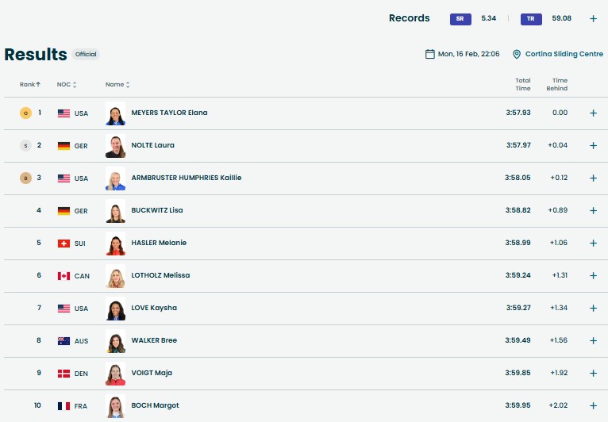Open athlete page for ARMBRUSTER HUMPHRIES Kaillie
The image size is (608, 422).
point(187,178)
